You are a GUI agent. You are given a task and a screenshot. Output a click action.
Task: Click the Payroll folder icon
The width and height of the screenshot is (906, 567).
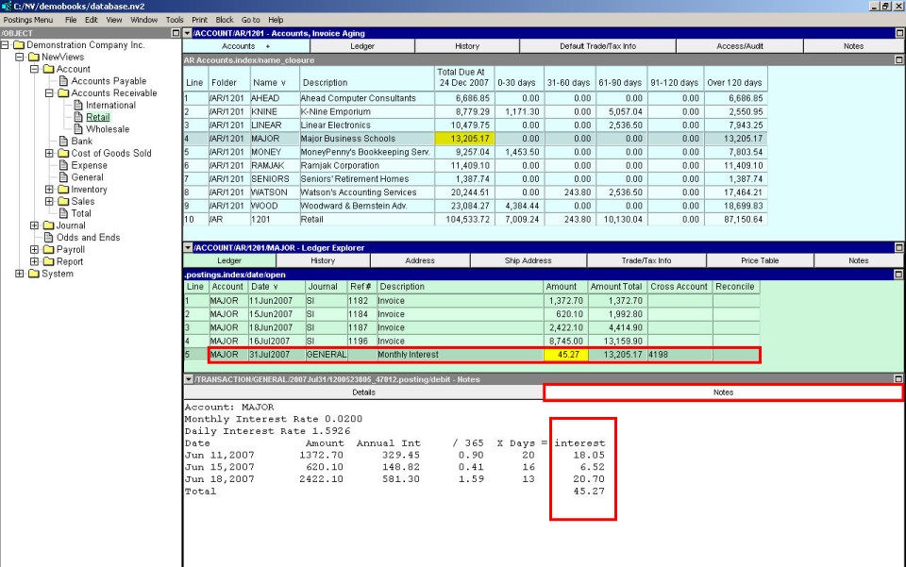click(48, 250)
